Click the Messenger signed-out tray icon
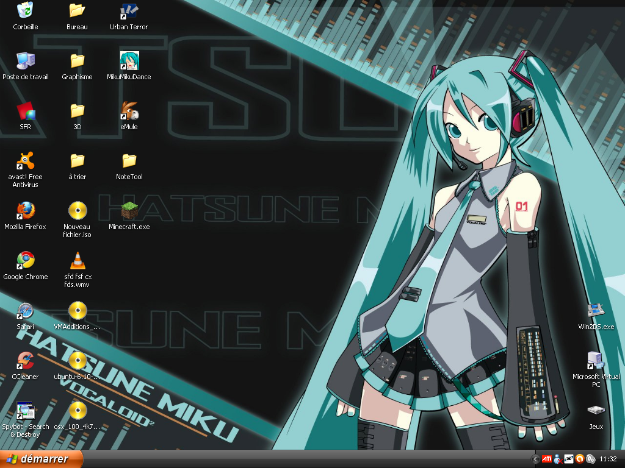The image size is (625, 468). tap(558, 459)
